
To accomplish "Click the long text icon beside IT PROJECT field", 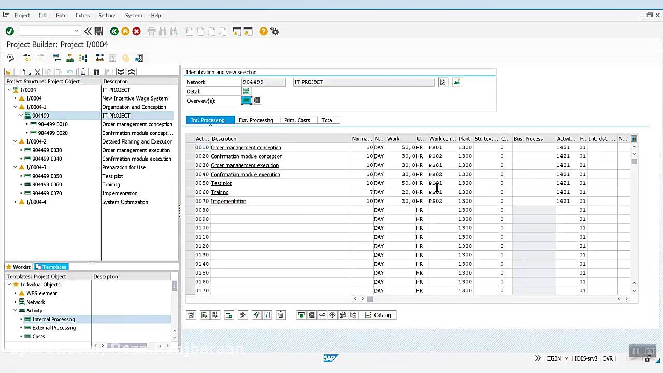I will tap(443, 82).
